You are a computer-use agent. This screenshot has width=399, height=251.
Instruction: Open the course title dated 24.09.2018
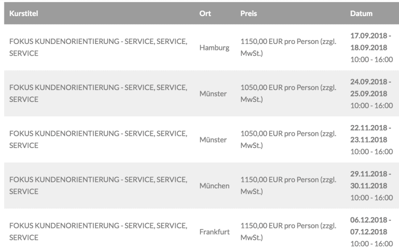[98, 93]
